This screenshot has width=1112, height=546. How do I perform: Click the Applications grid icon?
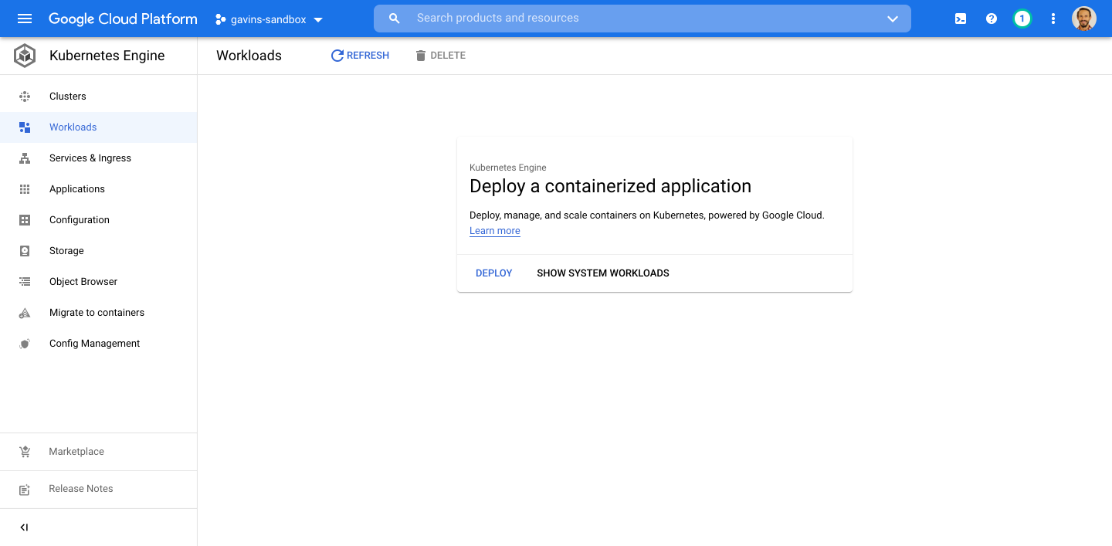[25, 189]
